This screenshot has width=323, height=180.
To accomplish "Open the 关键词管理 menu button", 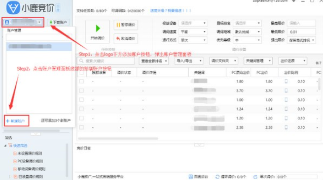I will point(258,61).
